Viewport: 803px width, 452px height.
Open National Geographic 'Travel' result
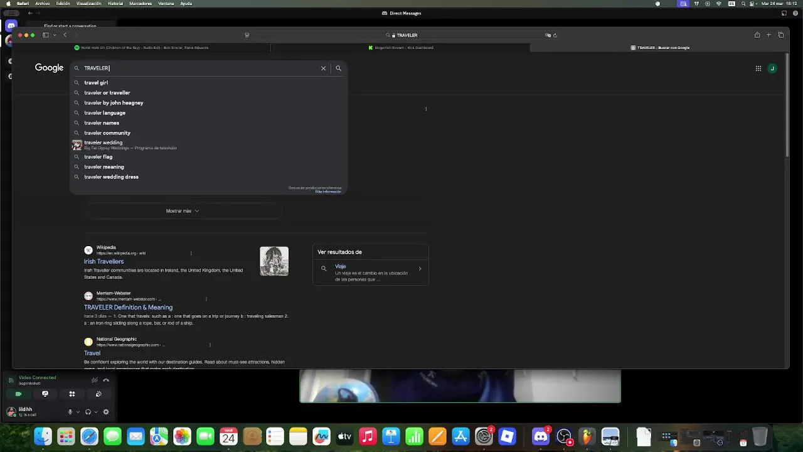pyautogui.click(x=92, y=353)
